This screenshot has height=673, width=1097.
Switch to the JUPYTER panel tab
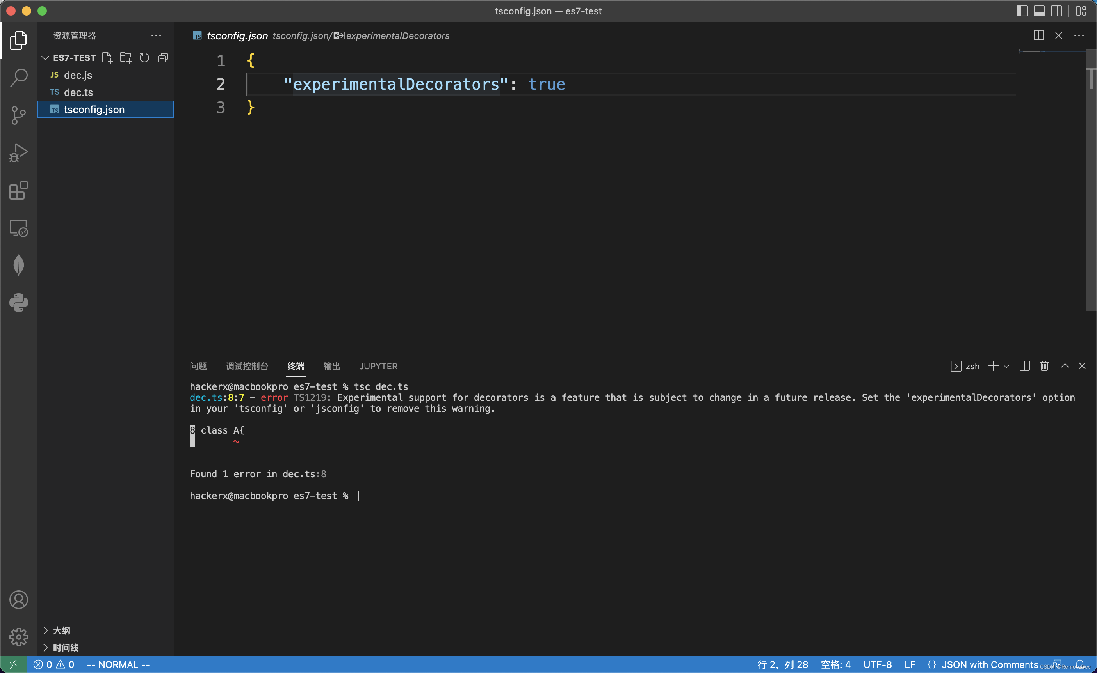[x=378, y=366]
